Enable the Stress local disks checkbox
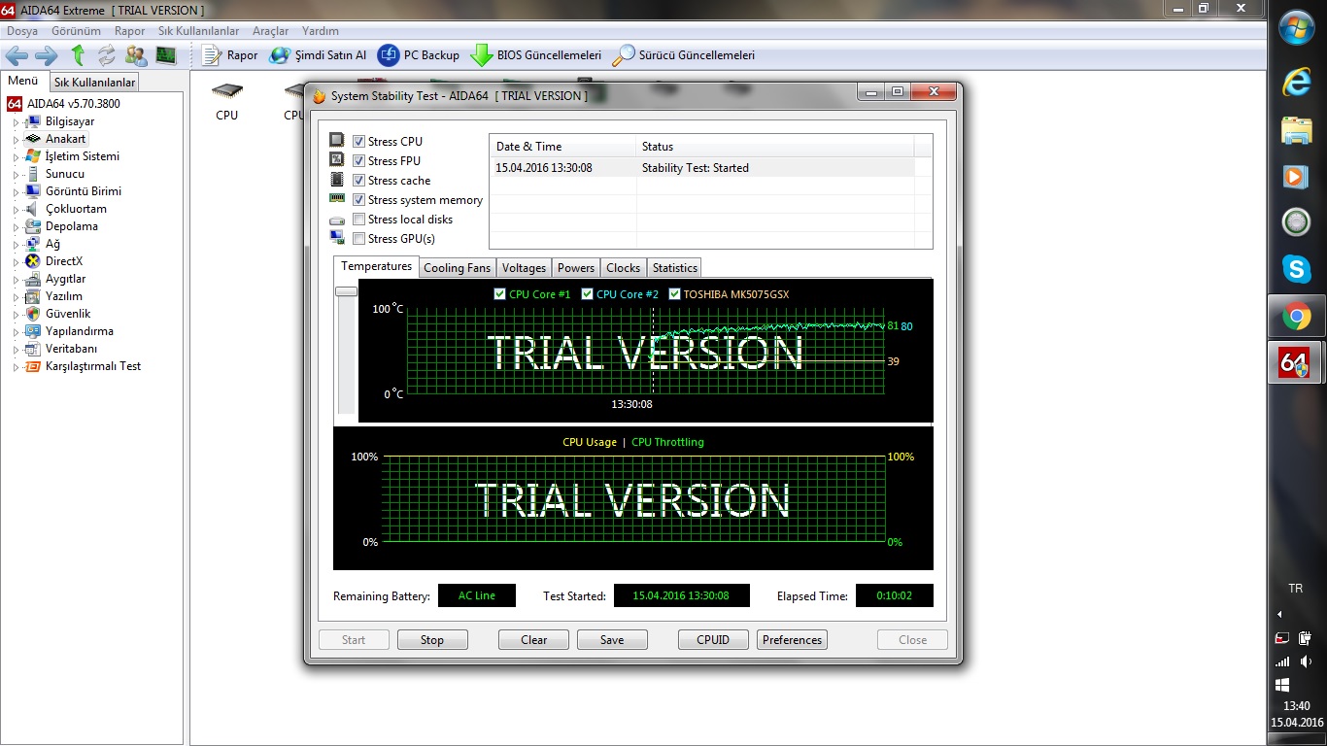1327x746 pixels. coord(359,220)
